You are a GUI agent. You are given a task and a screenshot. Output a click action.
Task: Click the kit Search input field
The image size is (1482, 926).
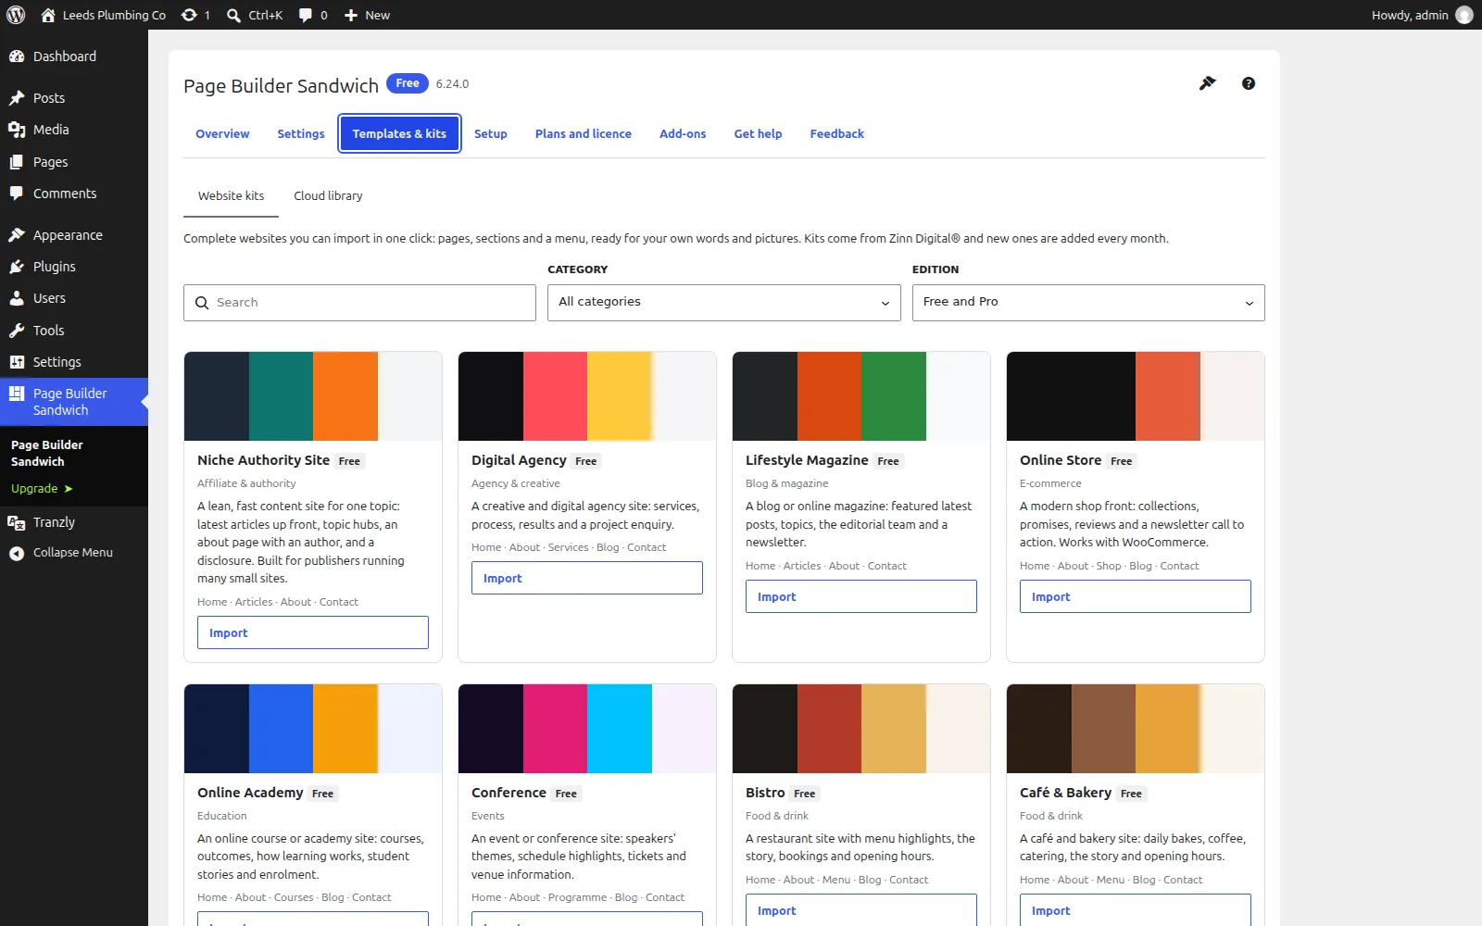tap(359, 303)
